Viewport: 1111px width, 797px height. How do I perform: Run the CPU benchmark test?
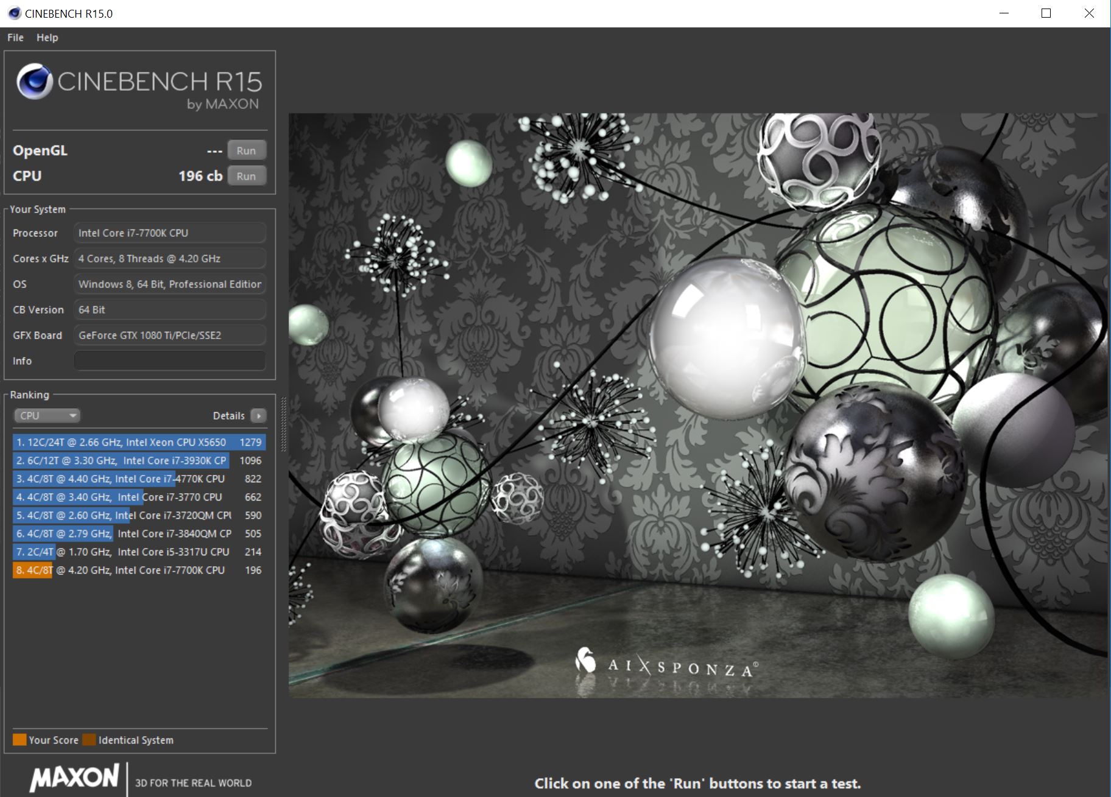pos(246,176)
